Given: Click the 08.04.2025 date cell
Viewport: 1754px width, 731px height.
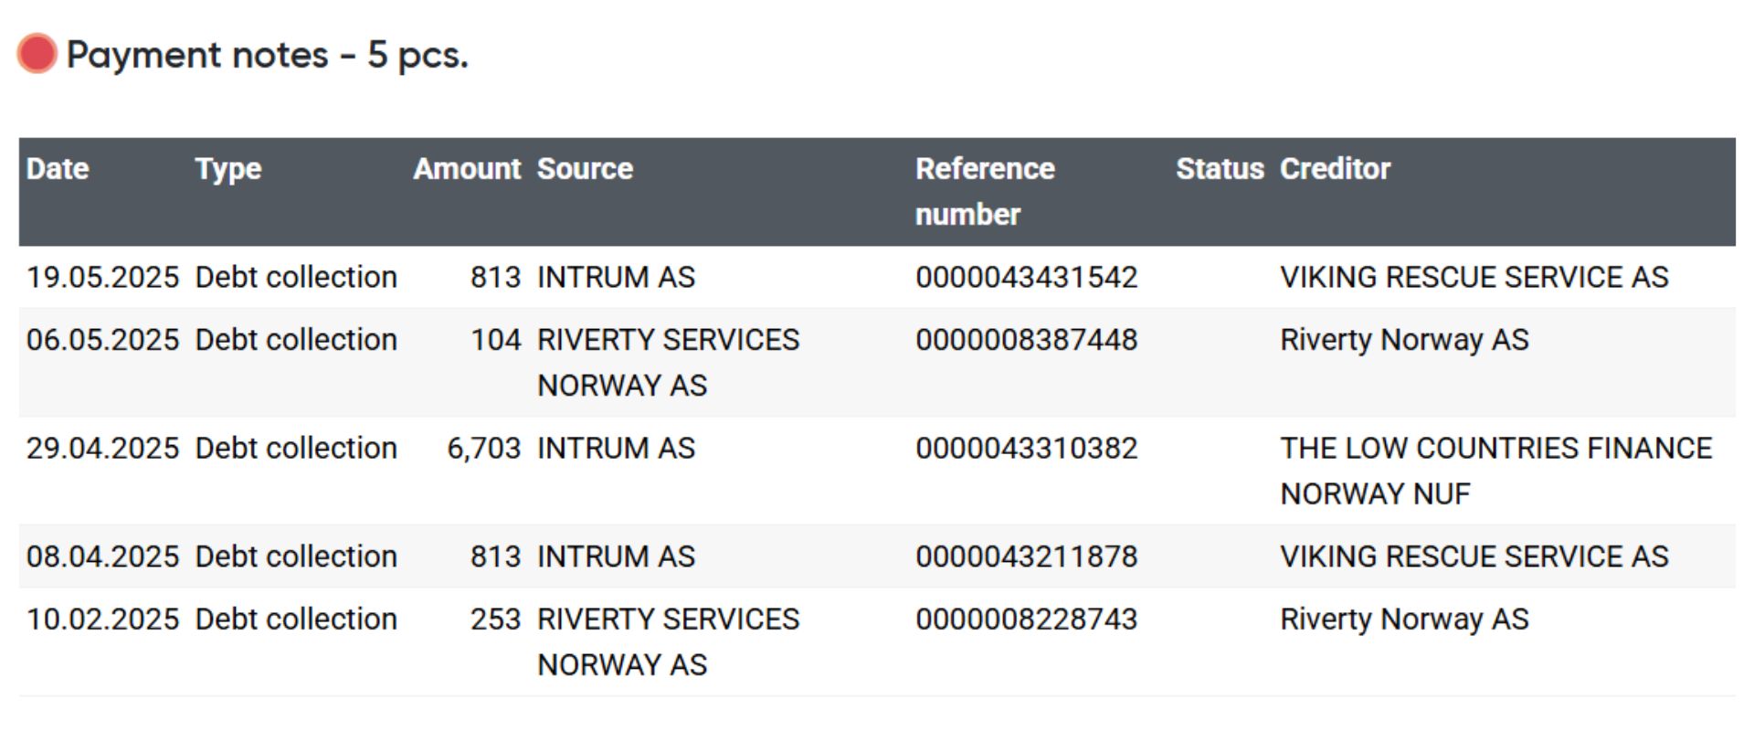Looking at the screenshot, I should click(x=102, y=556).
